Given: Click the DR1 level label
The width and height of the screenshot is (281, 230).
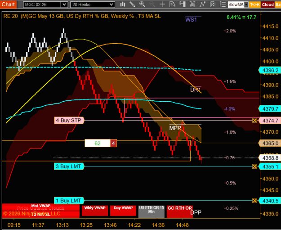Looking at the screenshot, I should coord(196,90).
